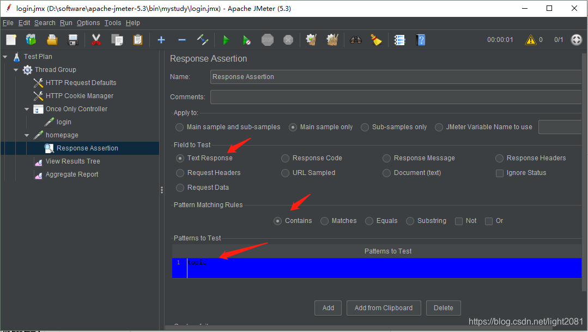
Task: Click the New test plan icon
Action: coord(11,40)
